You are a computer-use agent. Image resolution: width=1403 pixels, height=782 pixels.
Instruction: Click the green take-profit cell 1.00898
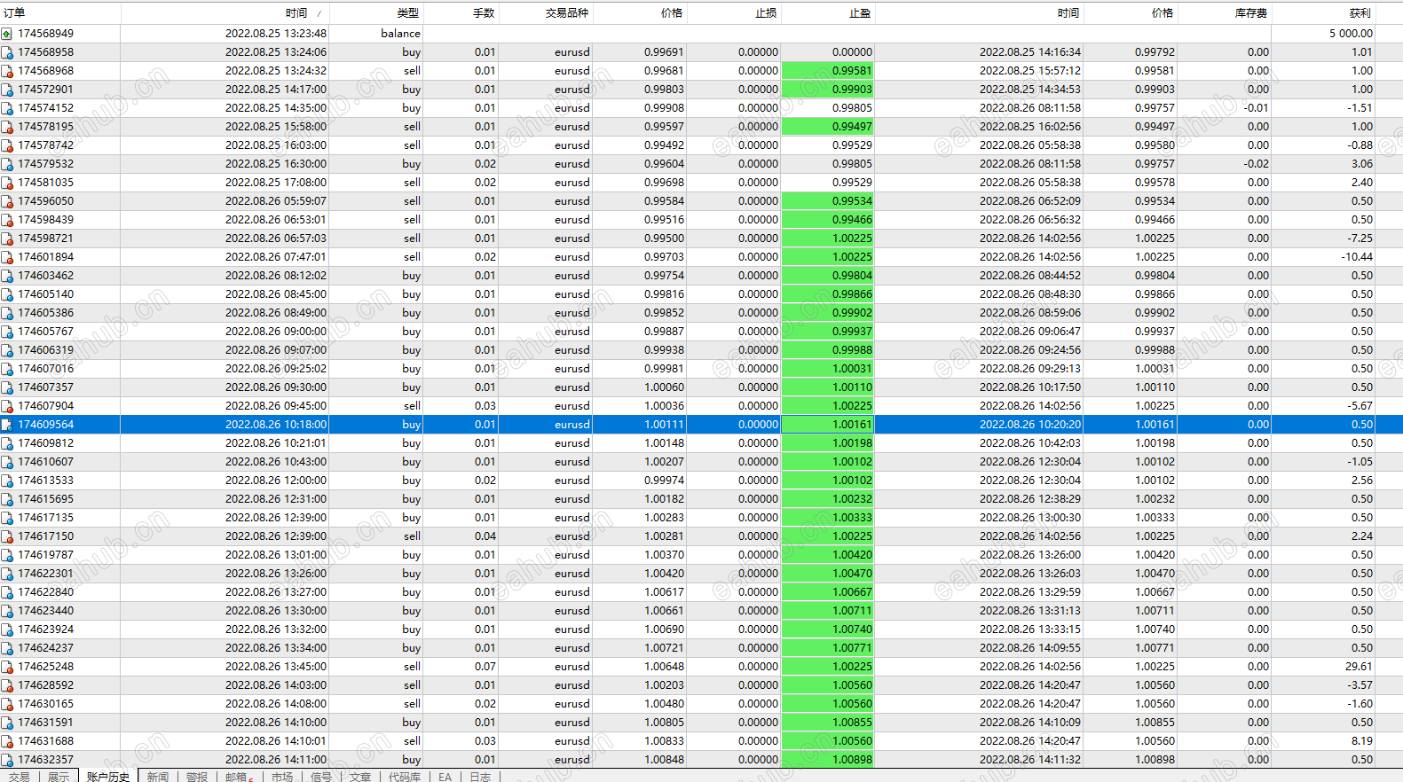[828, 760]
